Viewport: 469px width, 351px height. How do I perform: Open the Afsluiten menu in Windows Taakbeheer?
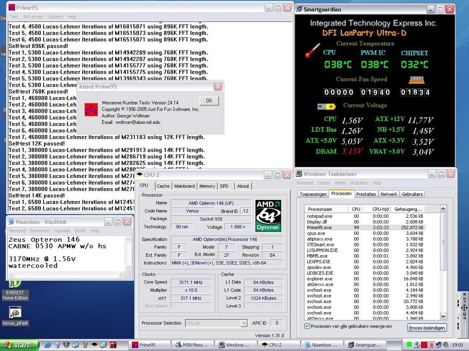point(359,182)
